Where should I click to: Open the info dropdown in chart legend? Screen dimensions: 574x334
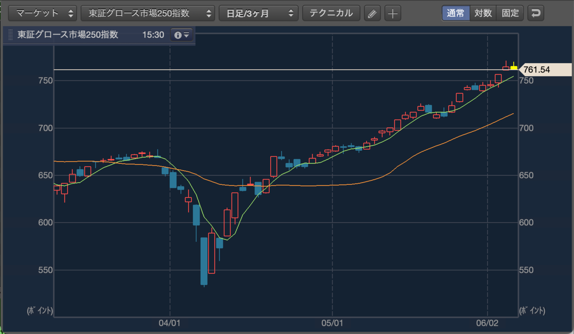(182, 35)
